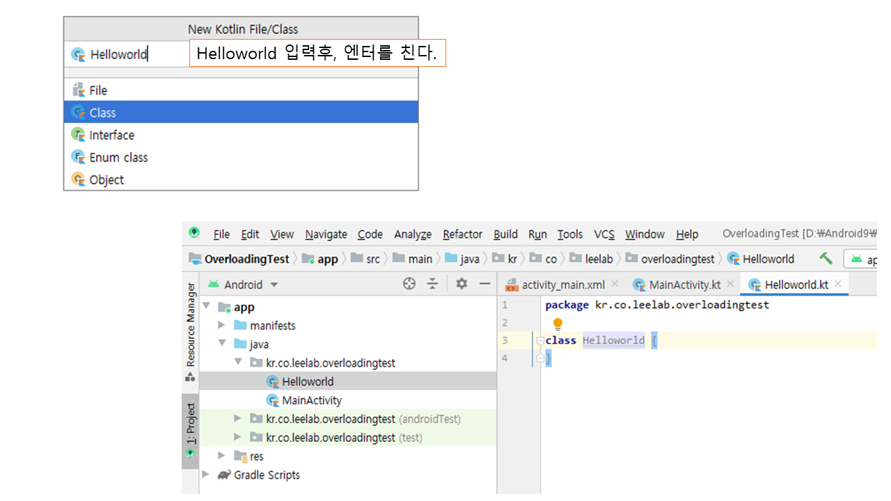The height and width of the screenshot is (501, 891).
Task: Click the yellow lightbulb intention icon
Action: coord(558,324)
